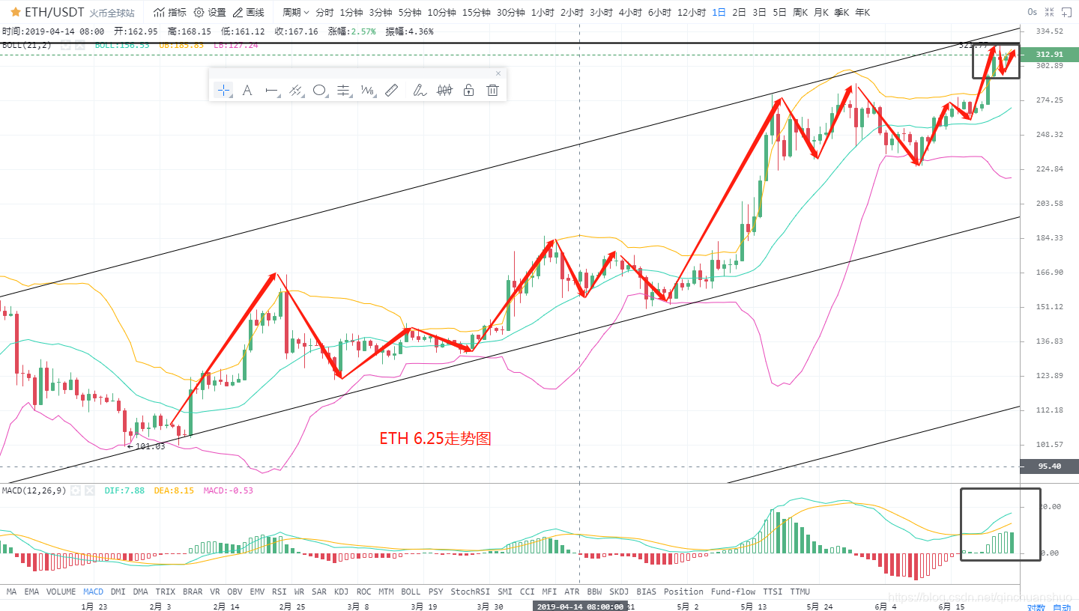This screenshot has height=611, width=1079.
Task: Enable the VOLUME indicator
Action: click(61, 592)
